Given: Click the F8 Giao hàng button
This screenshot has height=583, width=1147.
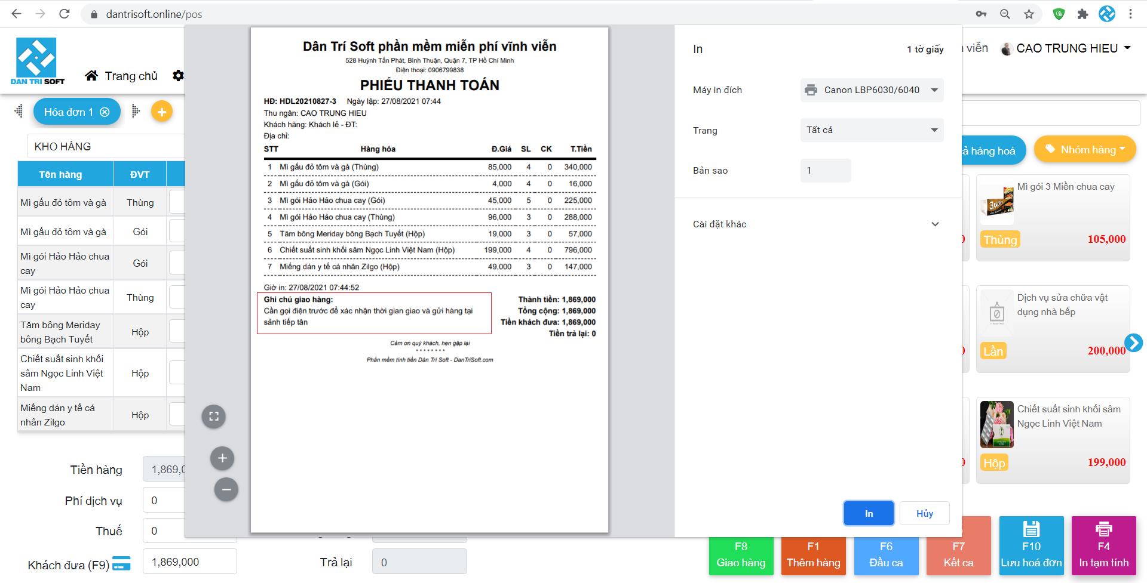Looking at the screenshot, I should (741, 556).
